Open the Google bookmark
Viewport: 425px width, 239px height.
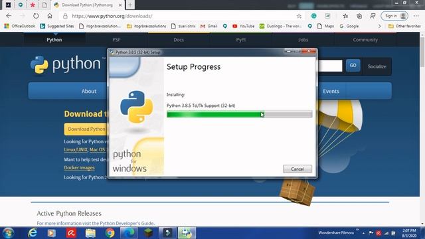[349, 26]
